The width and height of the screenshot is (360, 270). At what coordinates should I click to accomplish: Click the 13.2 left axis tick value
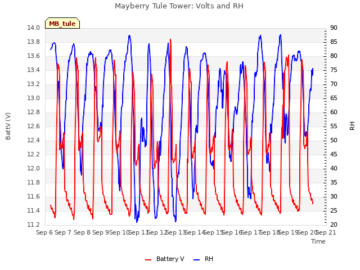point(33,84)
